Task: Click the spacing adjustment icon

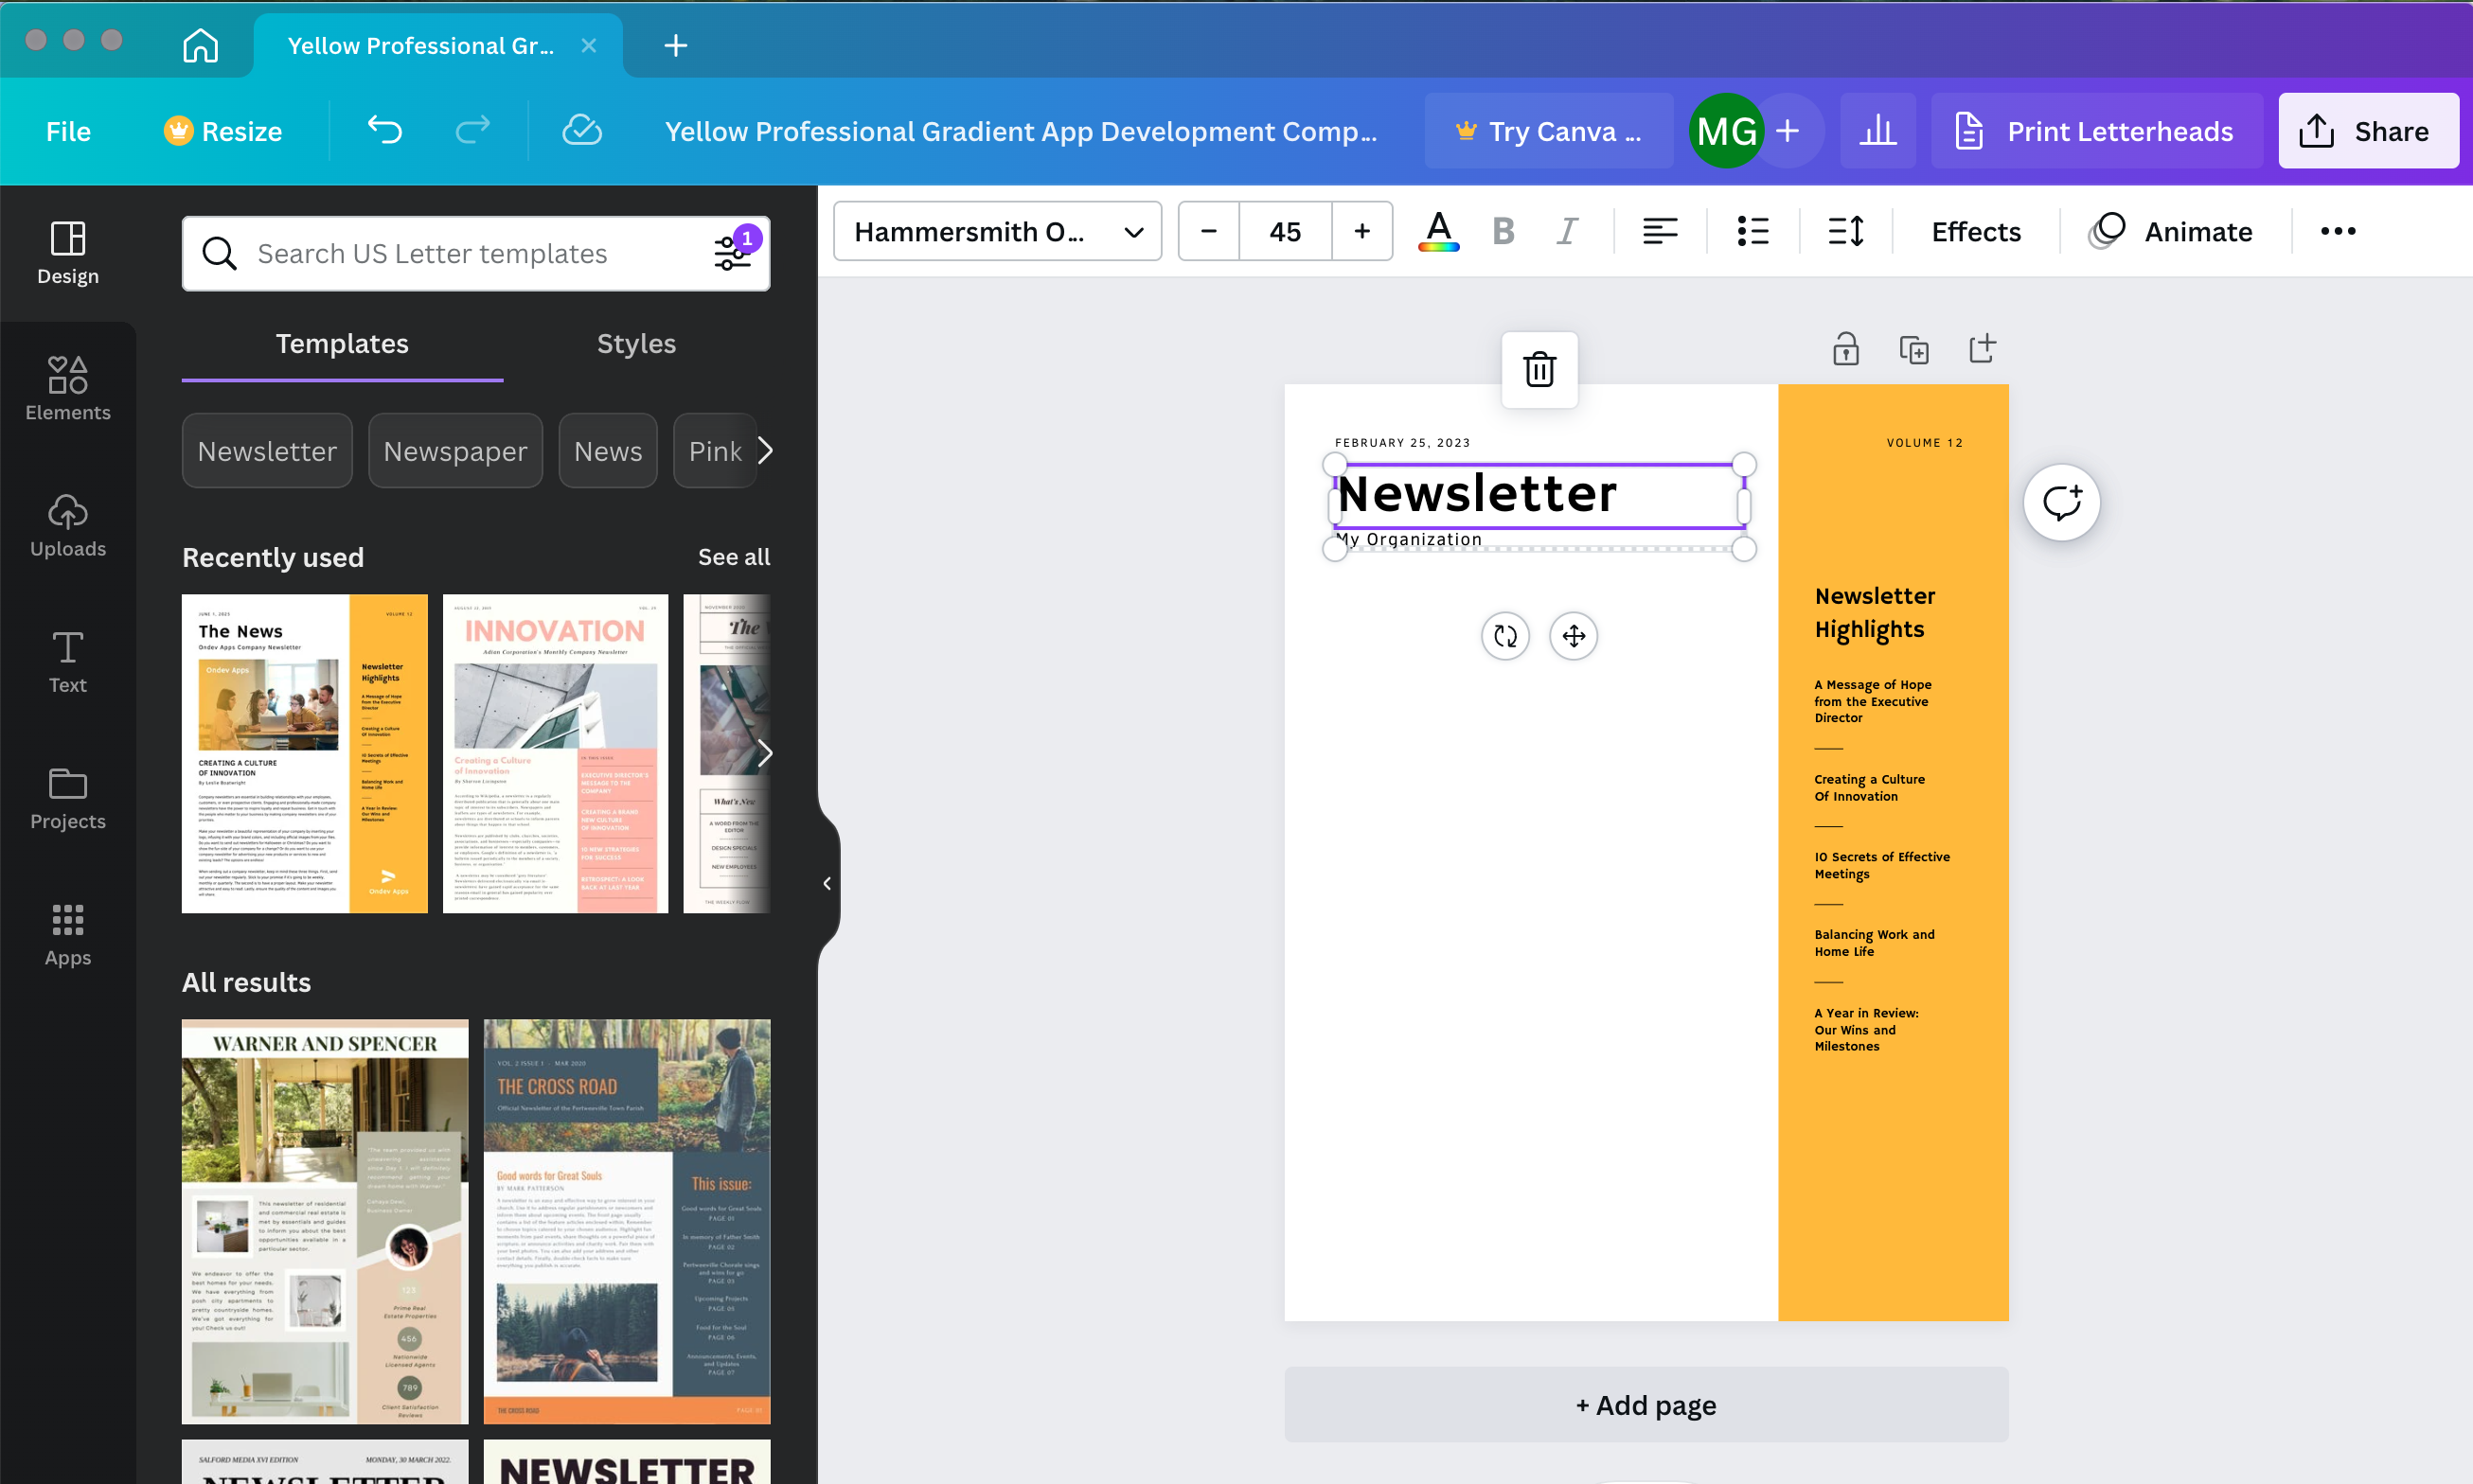Action: click(1844, 230)
